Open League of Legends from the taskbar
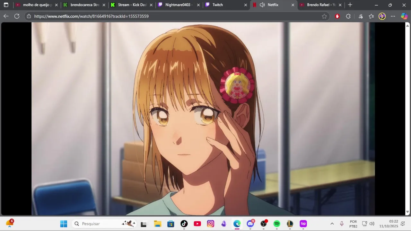This screenshot has height=231, width=411. [x=290, y=224]
